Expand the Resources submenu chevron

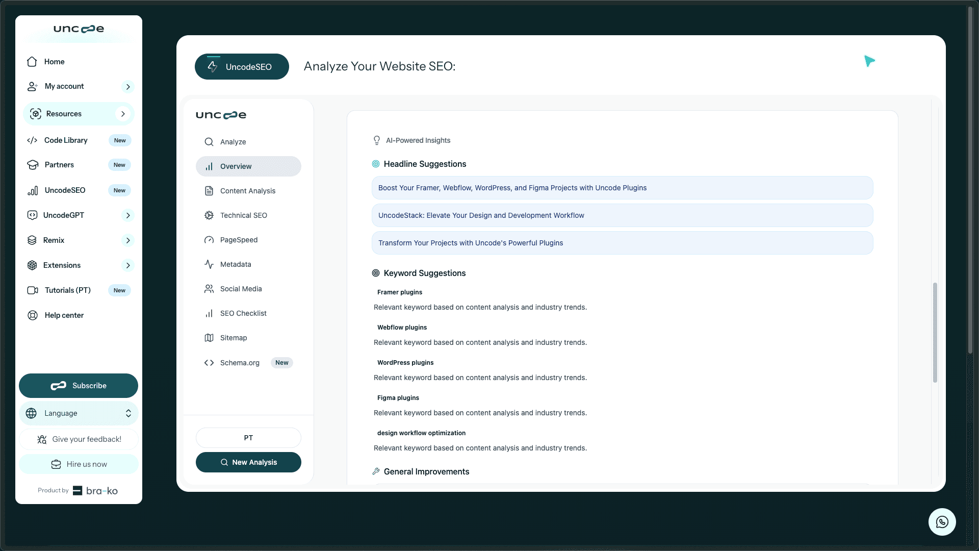click(123, 114)
